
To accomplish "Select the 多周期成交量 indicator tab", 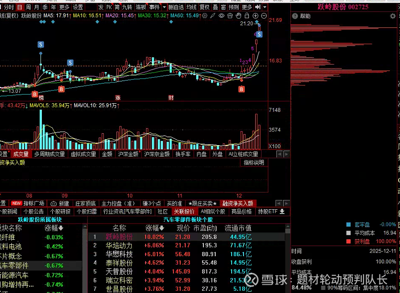I will pos(50,154).
